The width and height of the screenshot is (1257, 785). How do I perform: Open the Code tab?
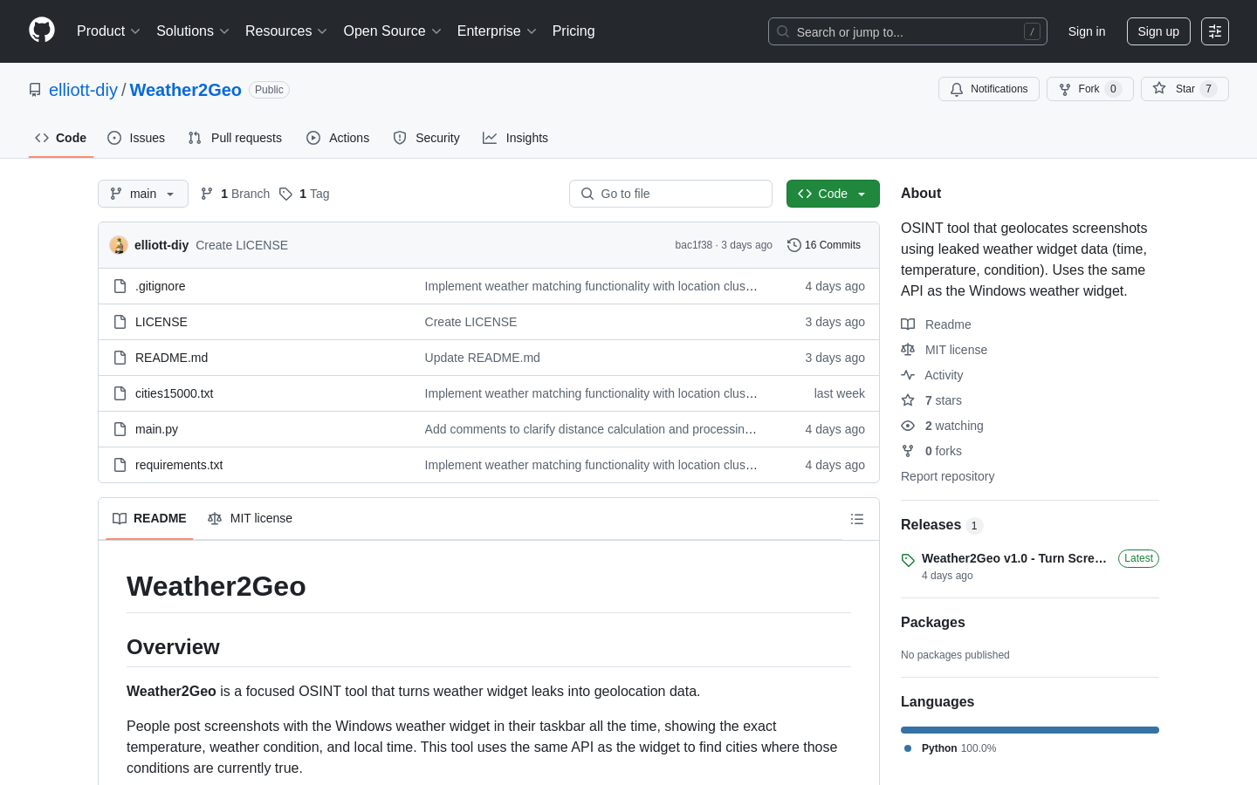pos(61,138)
